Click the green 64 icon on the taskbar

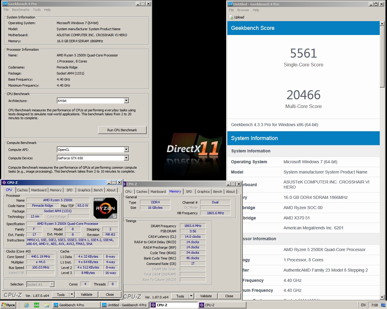(37, 305)
